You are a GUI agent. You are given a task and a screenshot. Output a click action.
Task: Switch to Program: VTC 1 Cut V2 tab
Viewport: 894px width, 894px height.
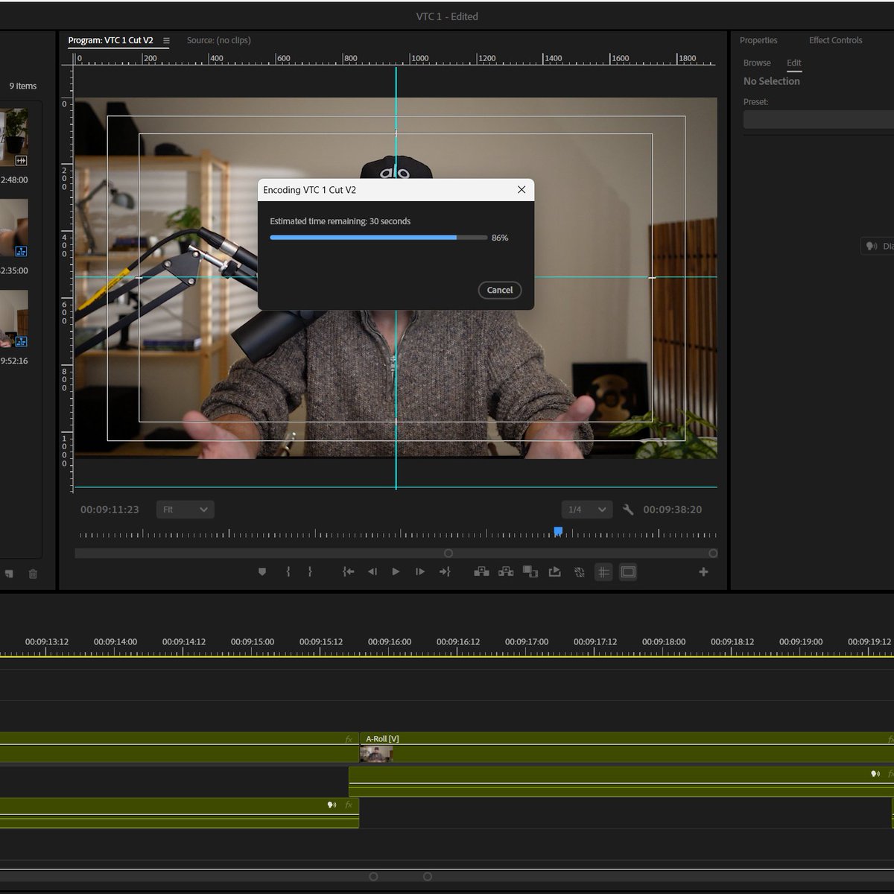(110, 40)
